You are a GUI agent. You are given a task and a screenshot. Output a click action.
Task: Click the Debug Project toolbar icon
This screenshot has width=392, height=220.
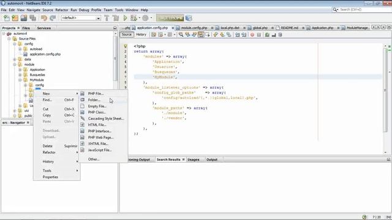134,18
